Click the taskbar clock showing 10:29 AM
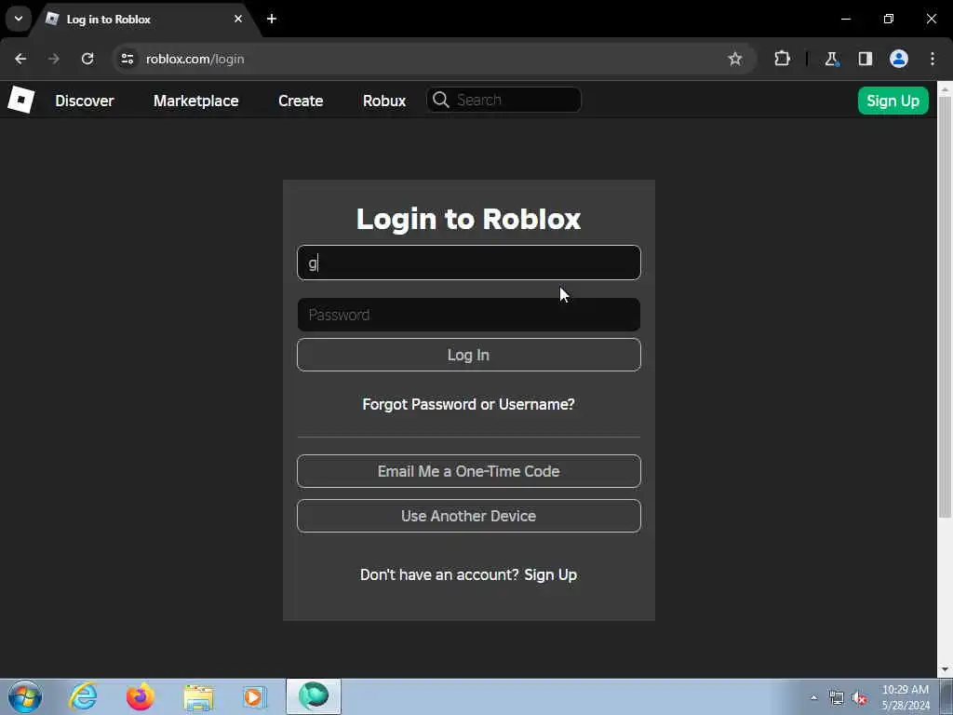This screenshot has height=715, width=953. coord(906,697)
